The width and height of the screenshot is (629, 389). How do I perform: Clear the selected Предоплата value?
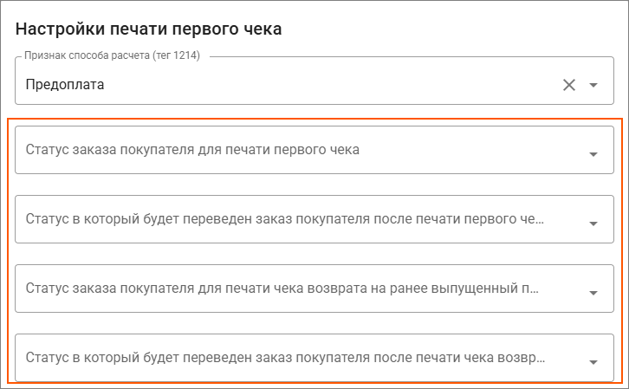569,85
